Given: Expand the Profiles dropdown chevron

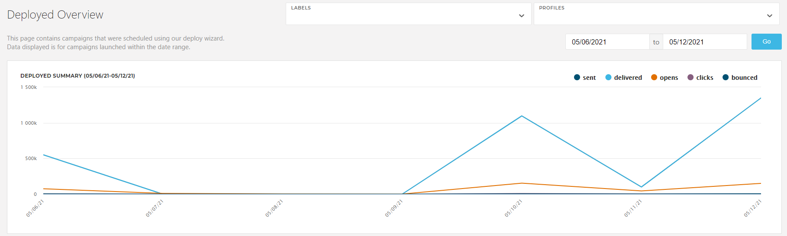Looking at the screenshot, I should 769,16.
